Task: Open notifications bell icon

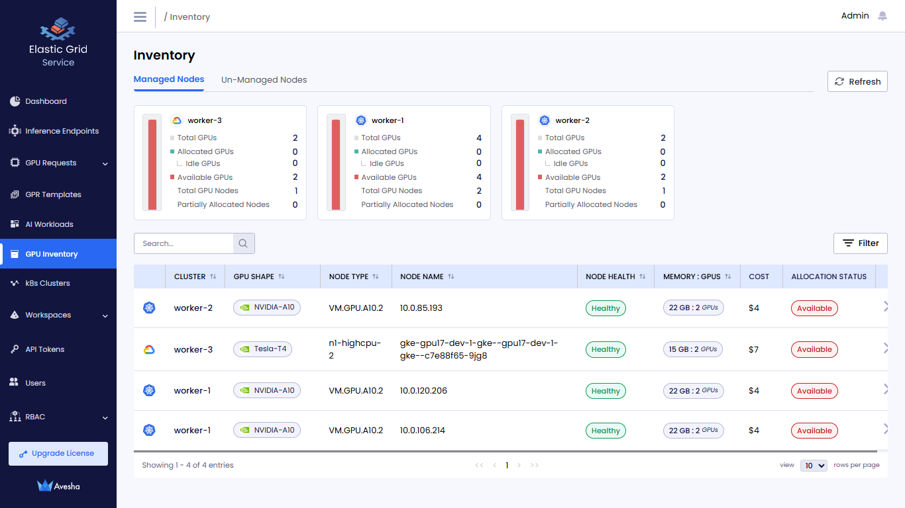Action: coord(882,16)
